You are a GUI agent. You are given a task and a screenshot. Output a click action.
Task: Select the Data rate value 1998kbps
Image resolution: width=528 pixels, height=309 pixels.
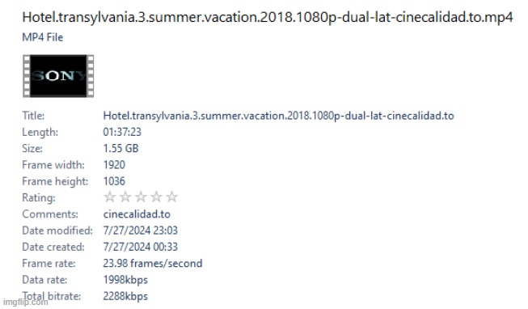(125, 280)
